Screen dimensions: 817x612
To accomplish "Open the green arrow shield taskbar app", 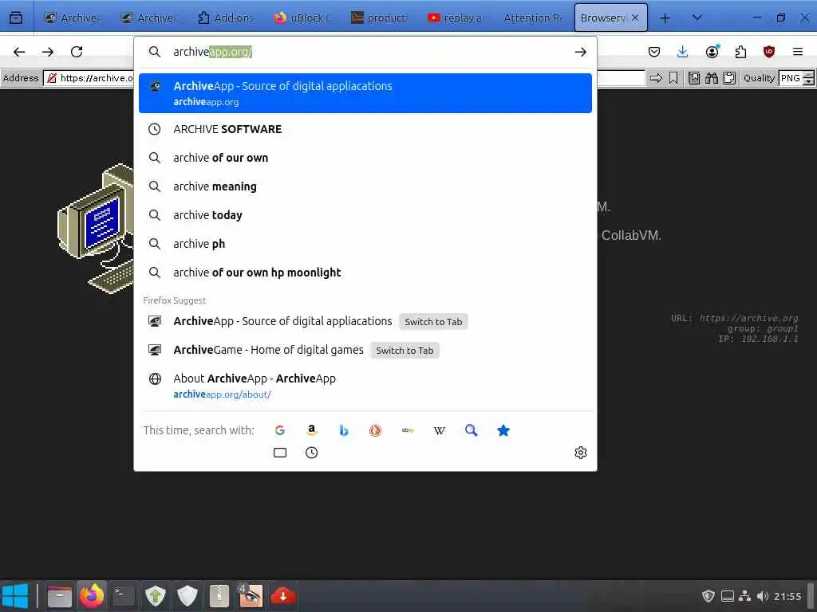I will tap(156, 596).
